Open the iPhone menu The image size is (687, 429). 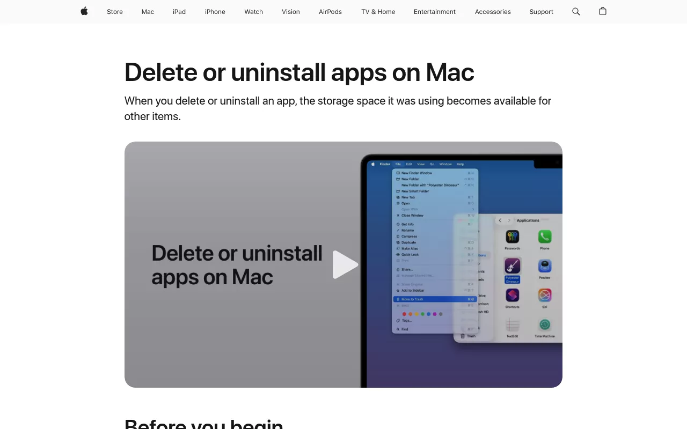[215, 12]
